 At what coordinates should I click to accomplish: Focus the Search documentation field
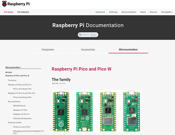[x=88, y=35]
